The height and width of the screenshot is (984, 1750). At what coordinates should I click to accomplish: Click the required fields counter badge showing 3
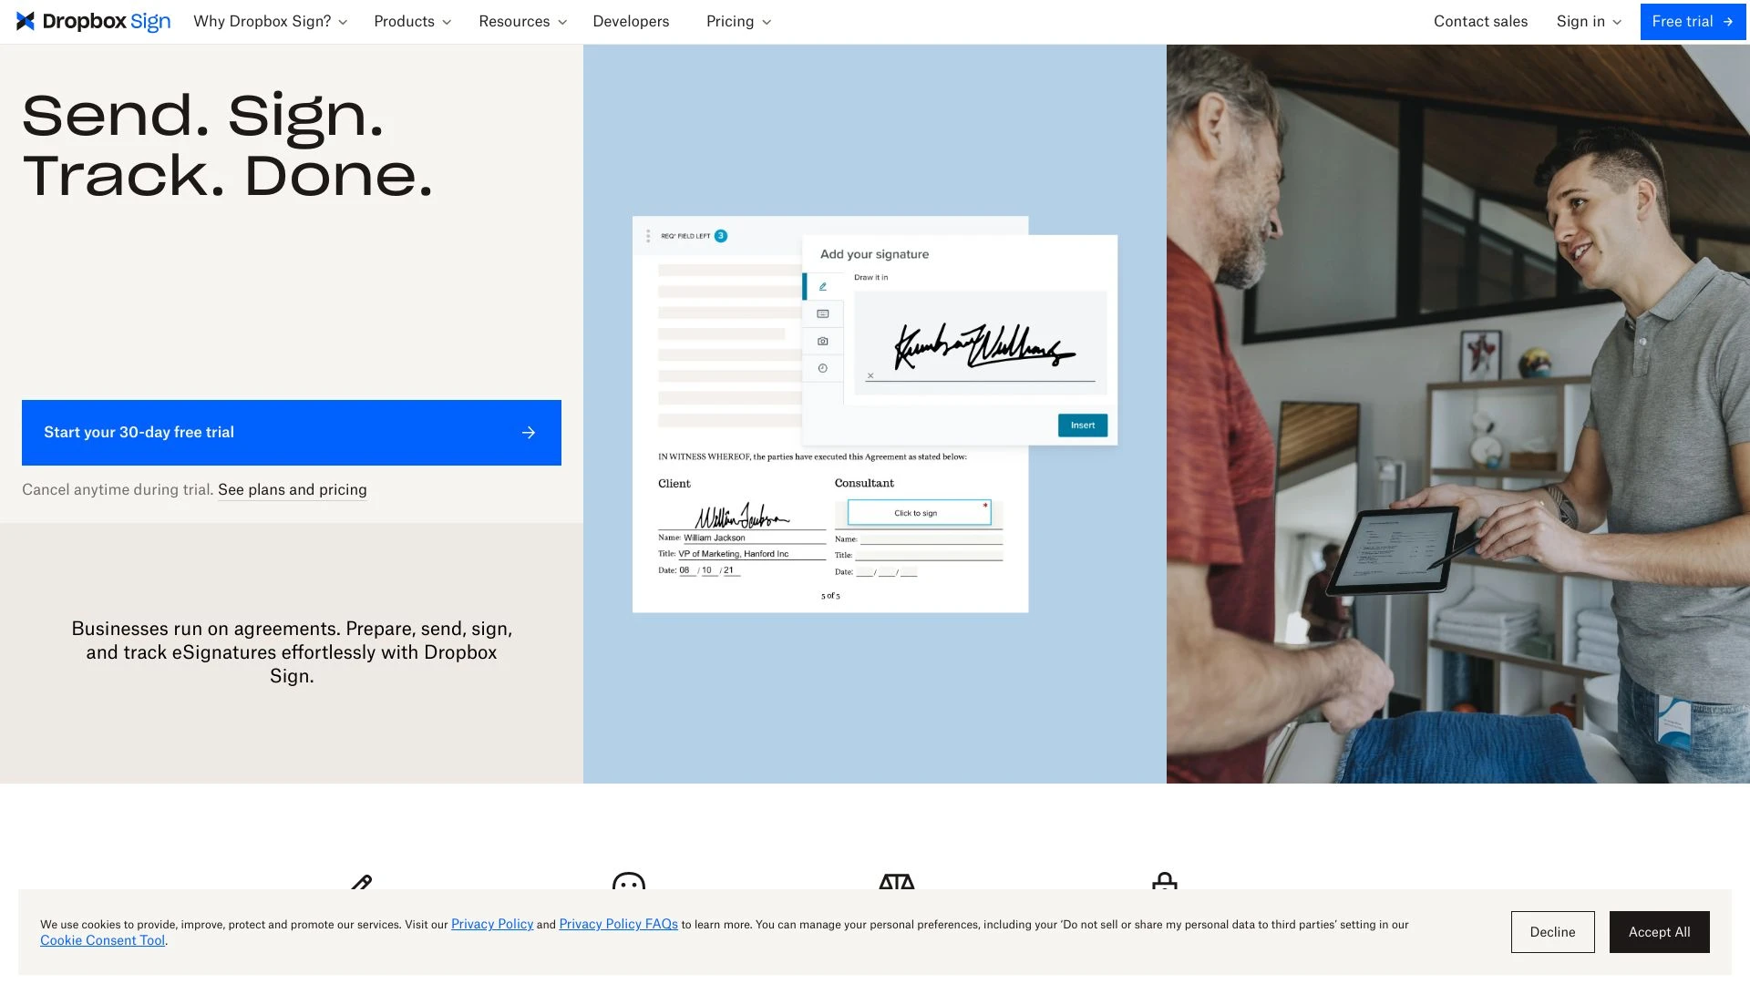pyautogui.click(x=721, y=235)
